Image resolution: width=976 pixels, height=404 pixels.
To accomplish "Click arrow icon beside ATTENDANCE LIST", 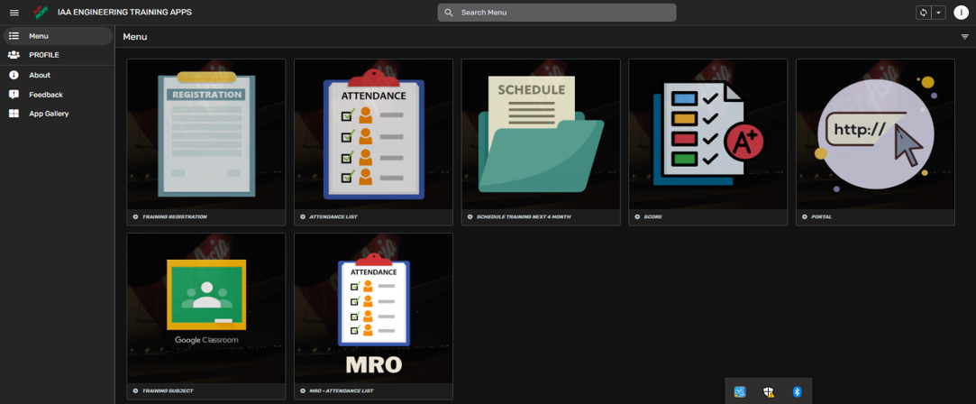I will point(303,217).
